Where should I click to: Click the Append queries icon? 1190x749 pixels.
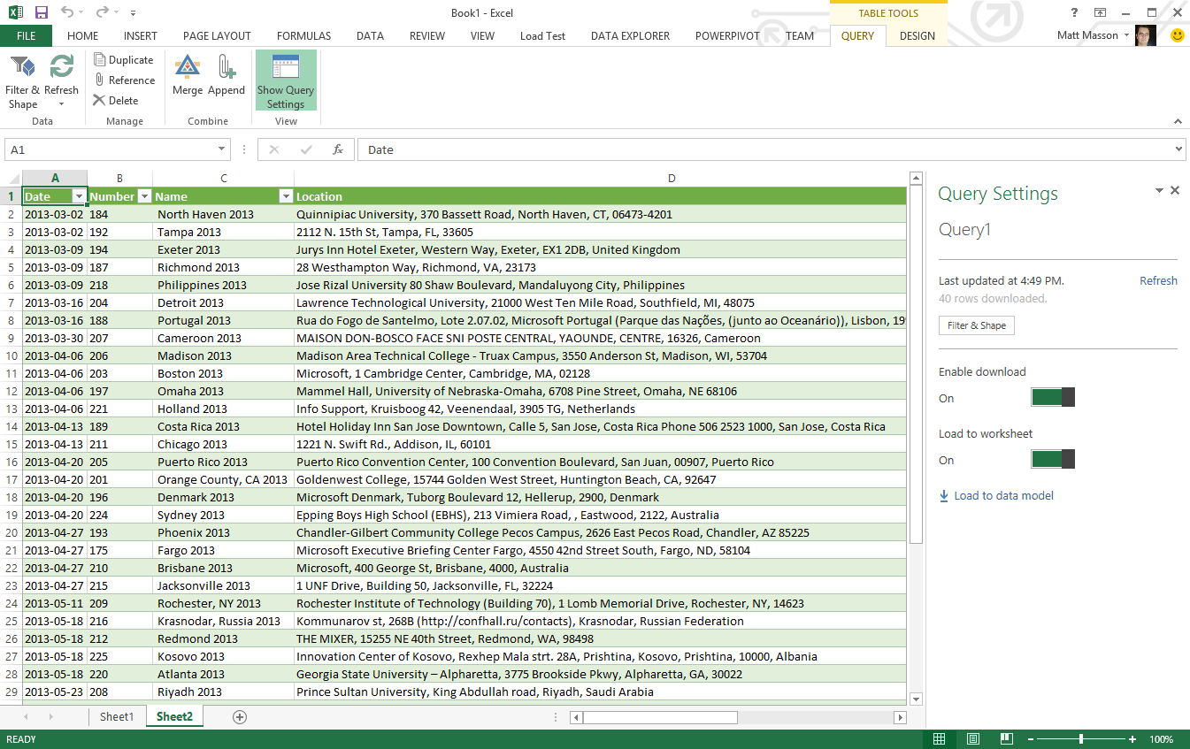pos(226,67)
